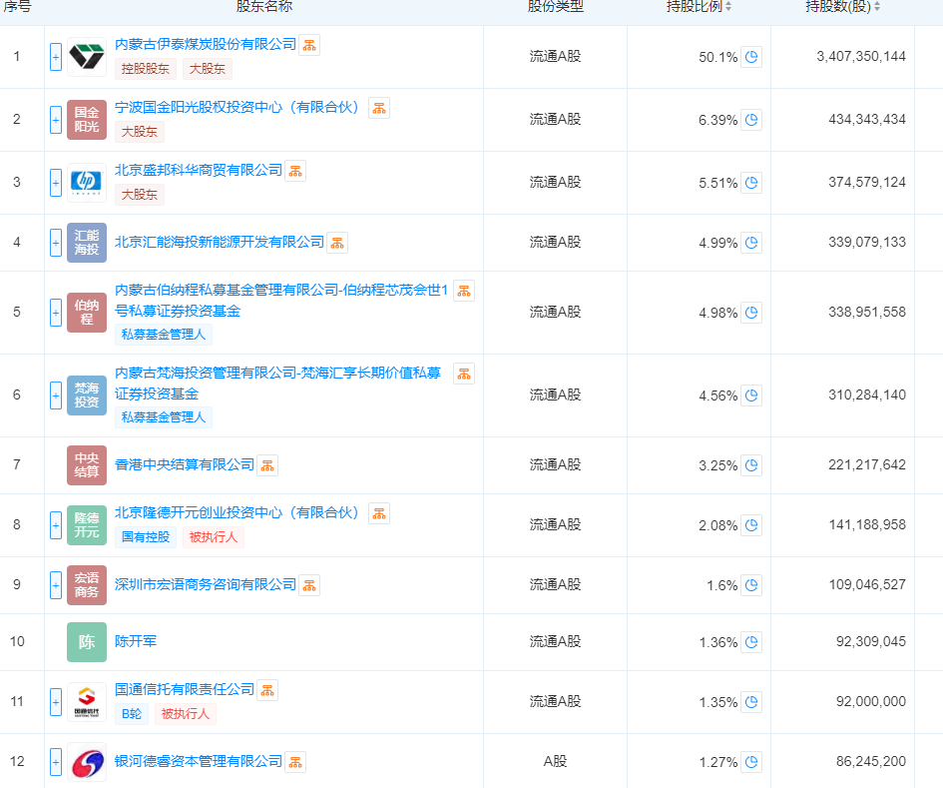Open equity structure icon beside 银河德睿资本管理有限公司

(295, 763)
